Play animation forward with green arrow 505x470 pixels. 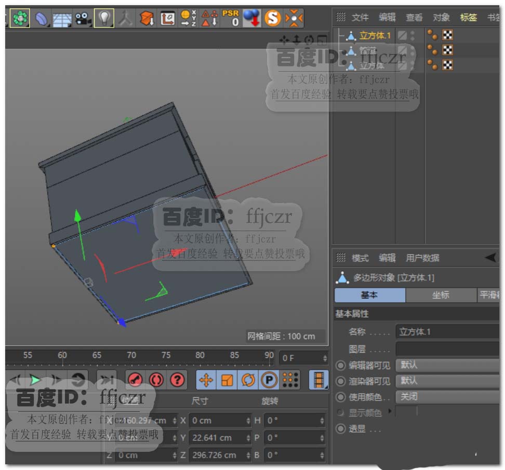point(35,380)
